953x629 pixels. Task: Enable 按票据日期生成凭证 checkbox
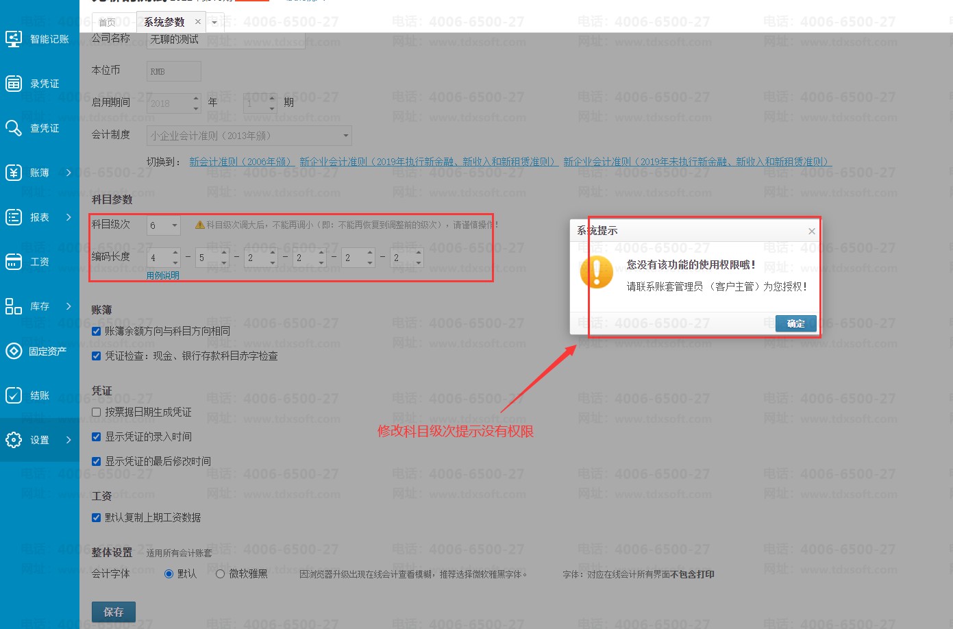coord(97,412)
